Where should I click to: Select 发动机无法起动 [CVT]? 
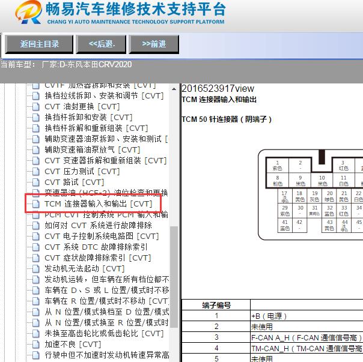coord(85,268)
